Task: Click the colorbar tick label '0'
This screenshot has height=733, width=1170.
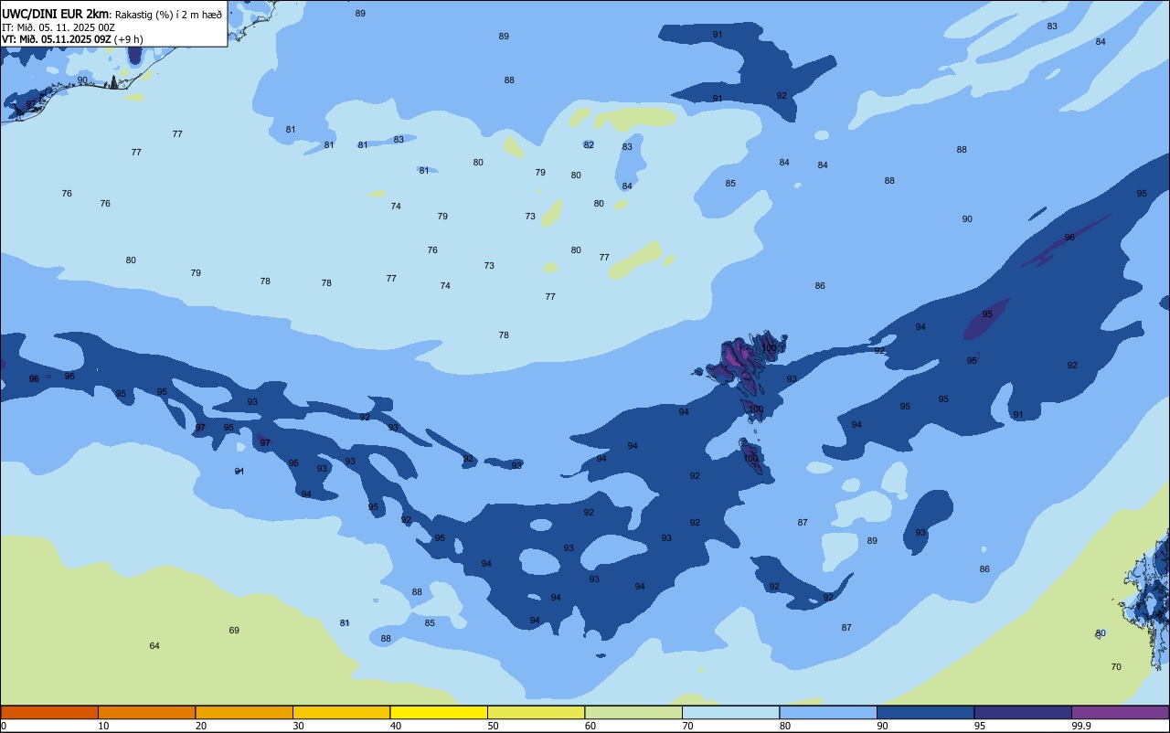Action: 4,726
